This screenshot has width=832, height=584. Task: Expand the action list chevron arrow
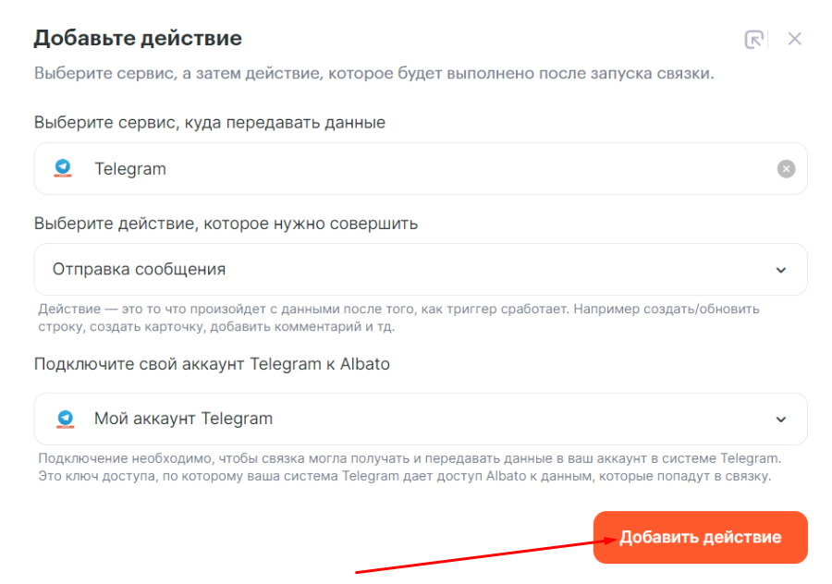tap(781, 270)
